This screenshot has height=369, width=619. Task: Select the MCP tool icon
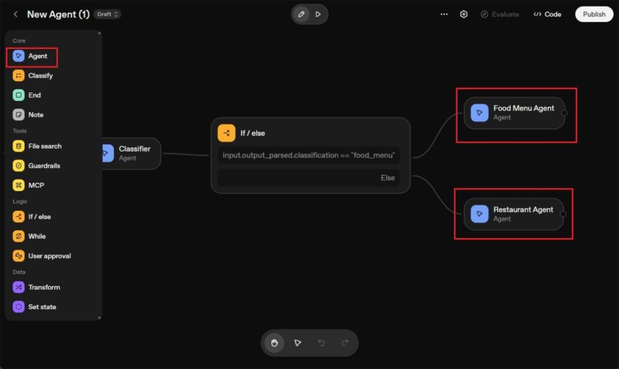(x=19, y=184)
